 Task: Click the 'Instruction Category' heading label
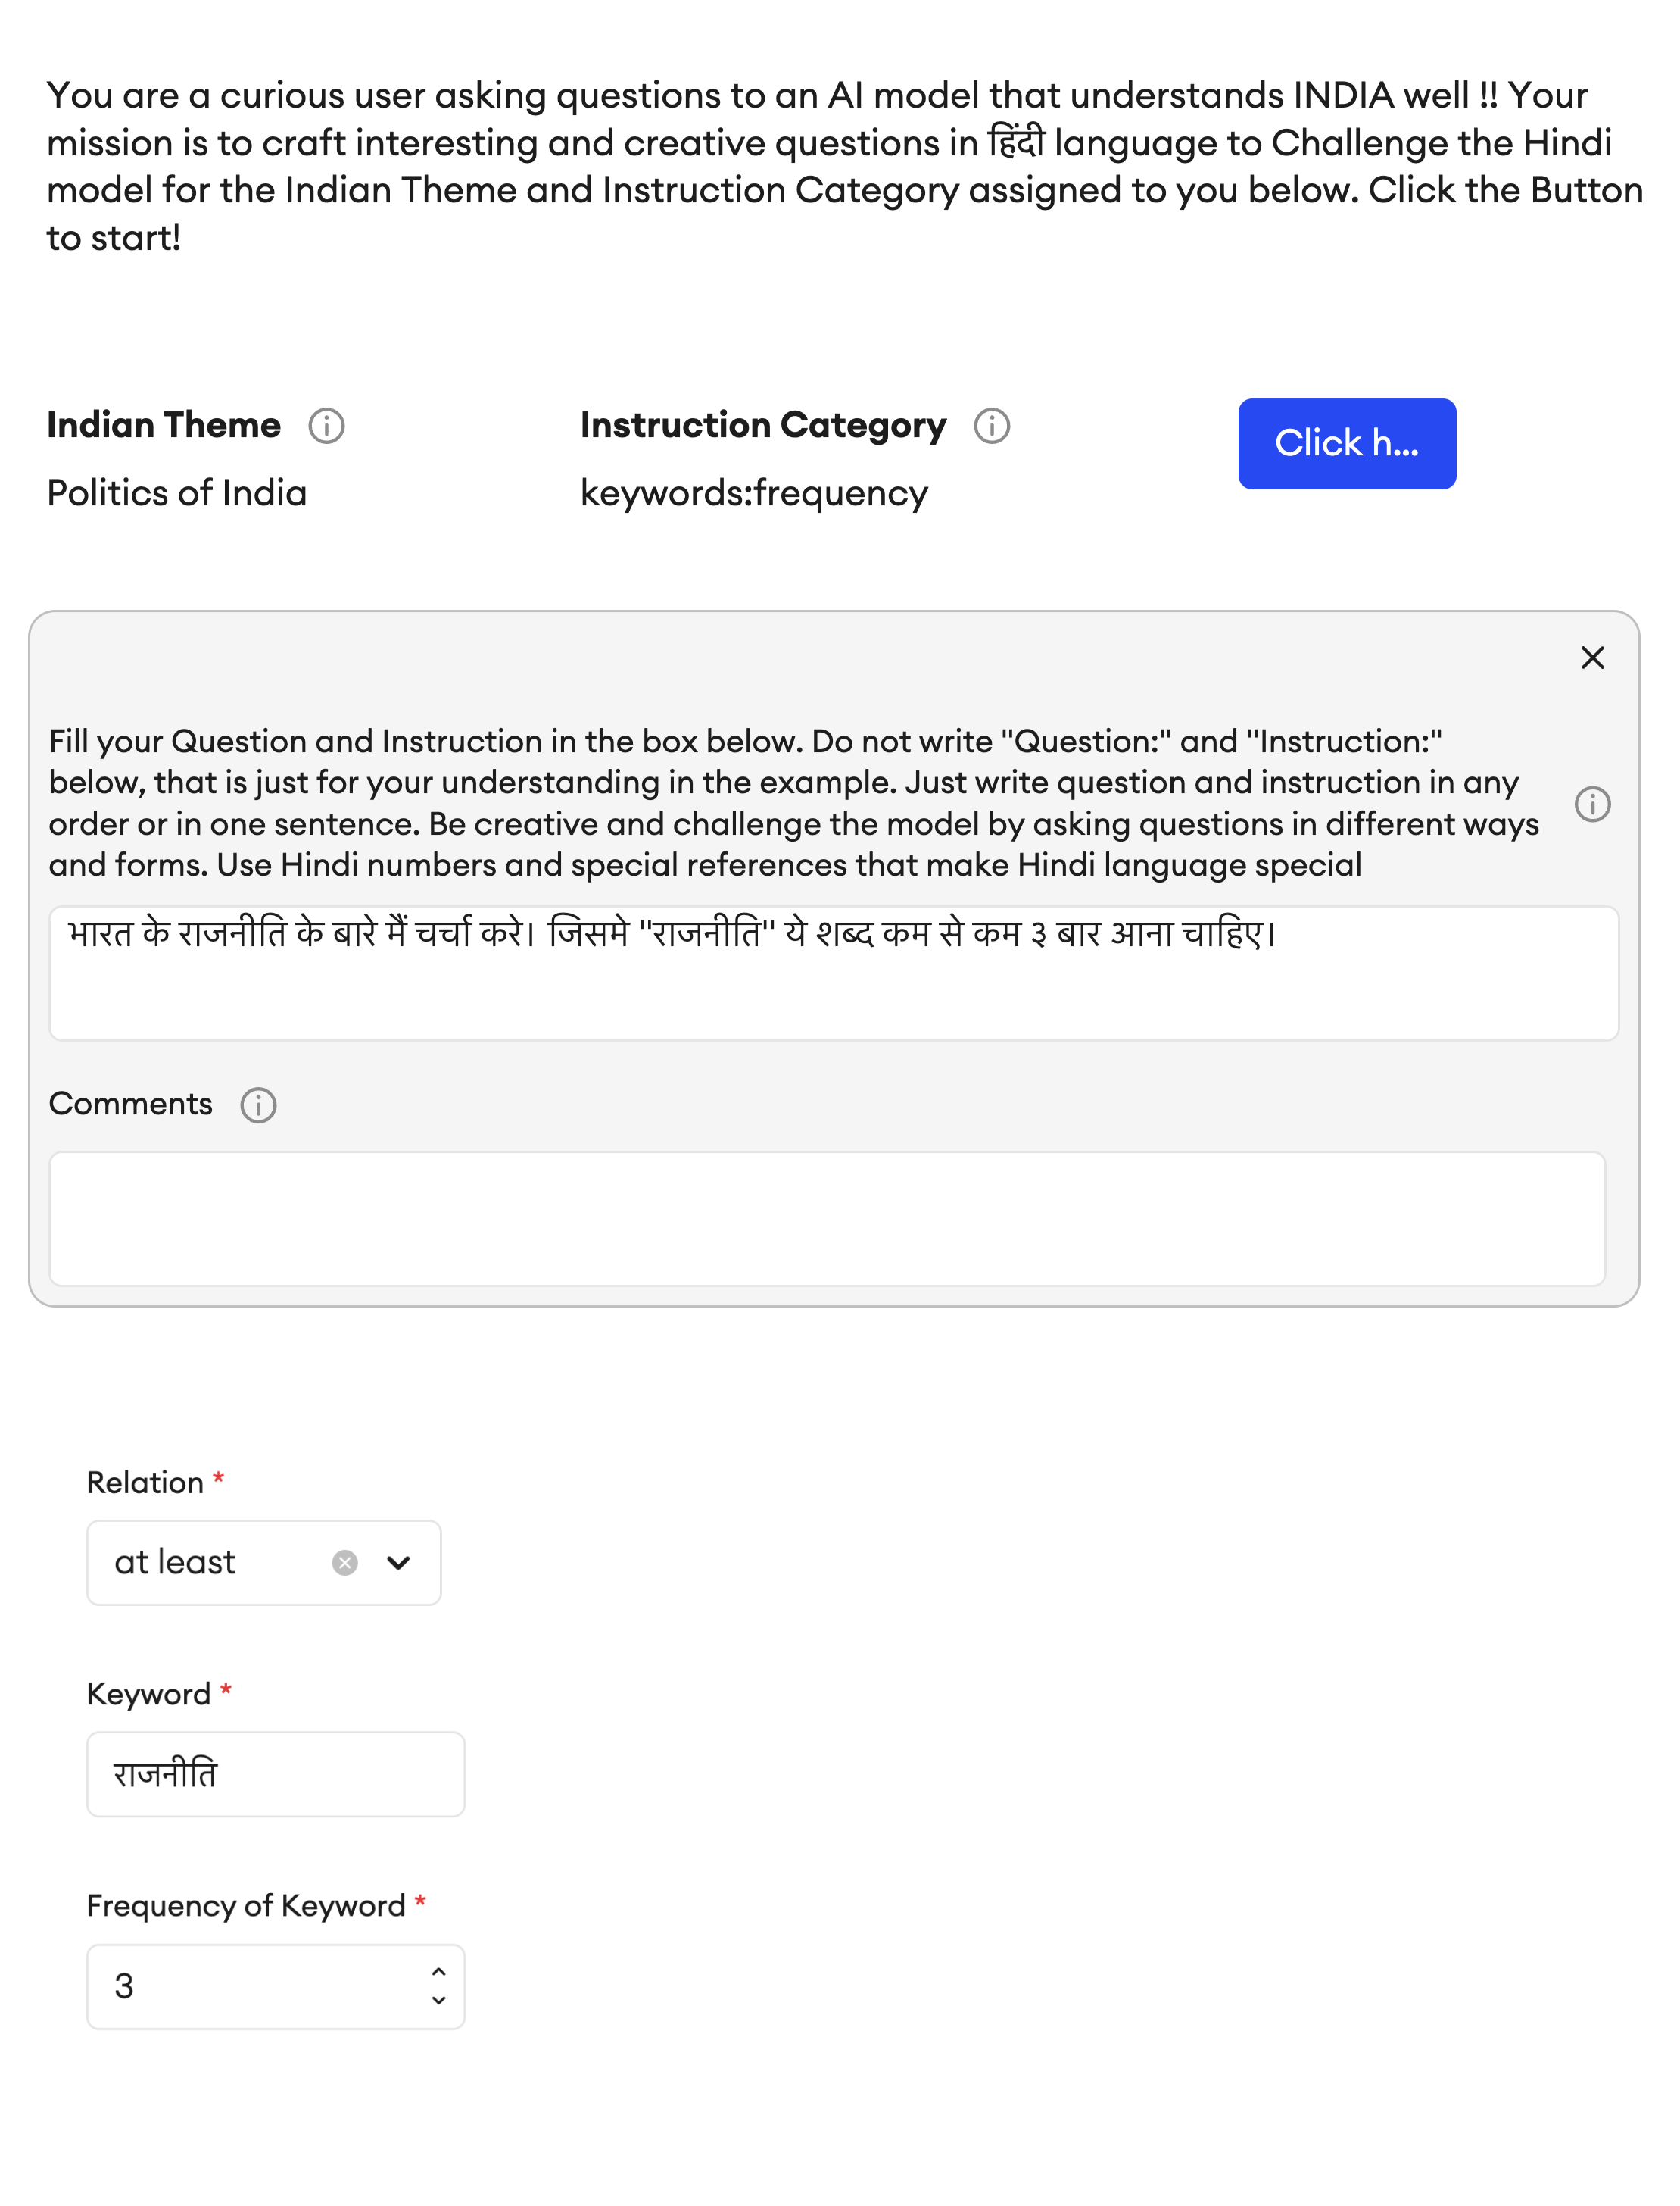pos(762,425)
